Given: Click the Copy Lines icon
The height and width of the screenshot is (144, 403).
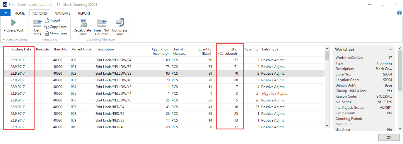Looking at the screenshot, I should (x=47, y=27).
